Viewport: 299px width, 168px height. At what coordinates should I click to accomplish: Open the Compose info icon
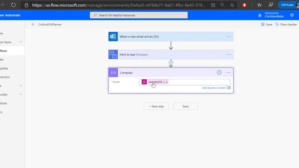point(219,72)
